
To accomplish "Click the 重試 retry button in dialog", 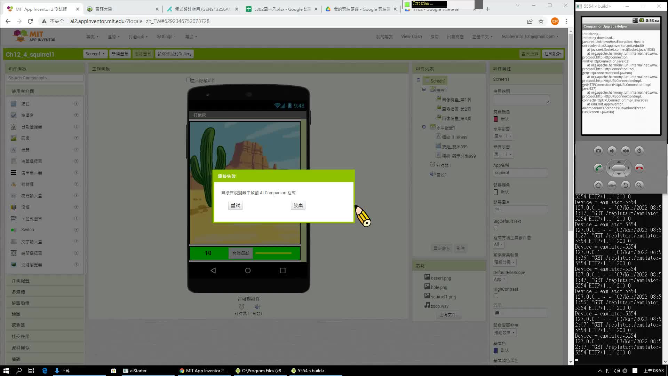I will coord(236,206).
